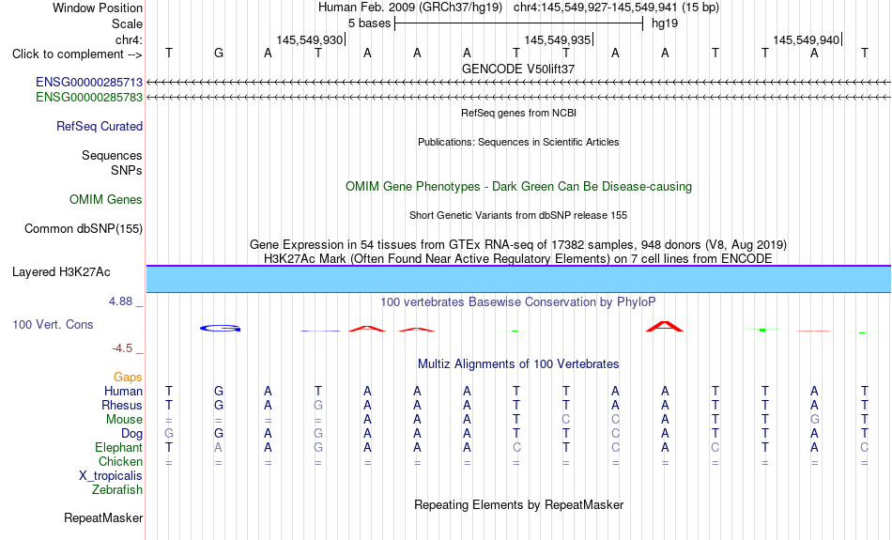Click the Common dbSNP(155) track label

(84, 229)
